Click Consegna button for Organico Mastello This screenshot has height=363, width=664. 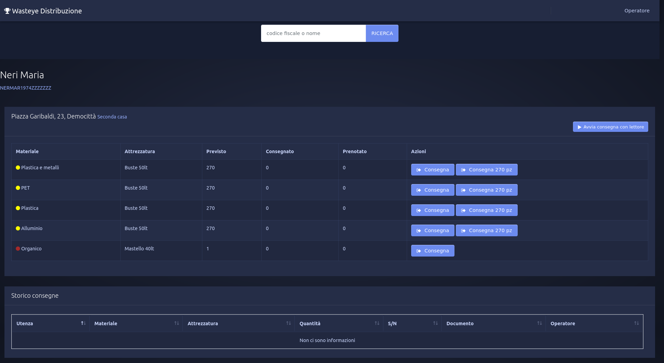pyautogui.click(x=432, y=251)
